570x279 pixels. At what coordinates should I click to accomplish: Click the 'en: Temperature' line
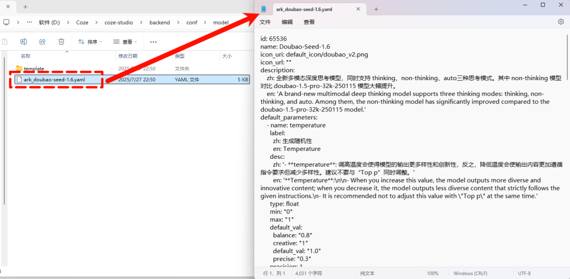297,149
